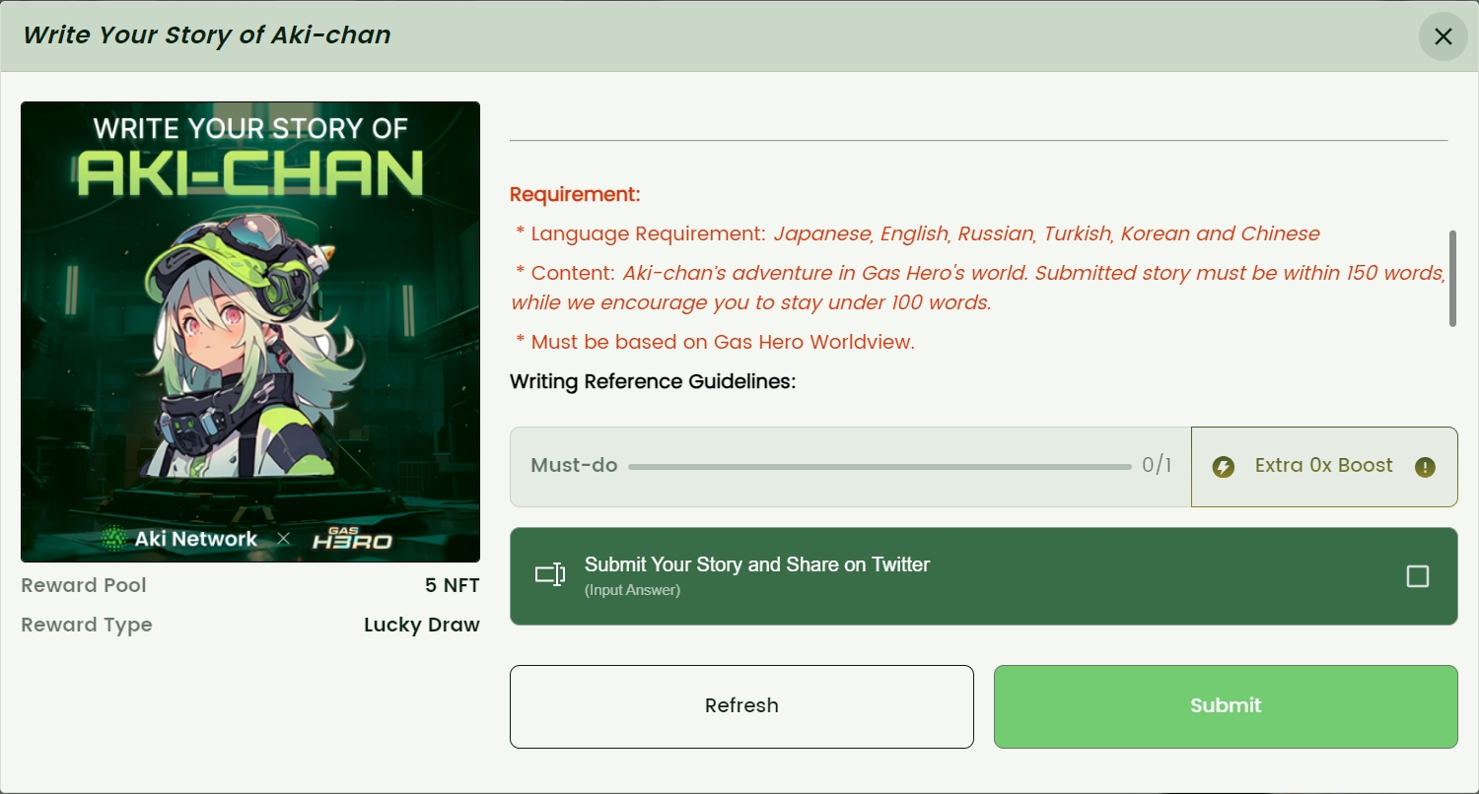Click the requirements panel vertical scrollbar
Screen dimensions: 1479x794
[1452, 279]
